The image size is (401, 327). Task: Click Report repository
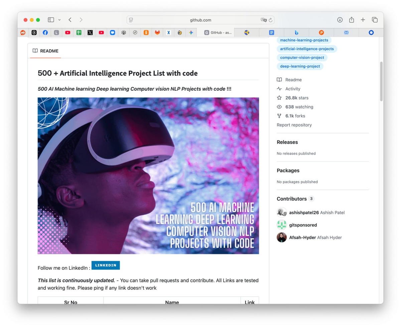(x=294, y=125)
